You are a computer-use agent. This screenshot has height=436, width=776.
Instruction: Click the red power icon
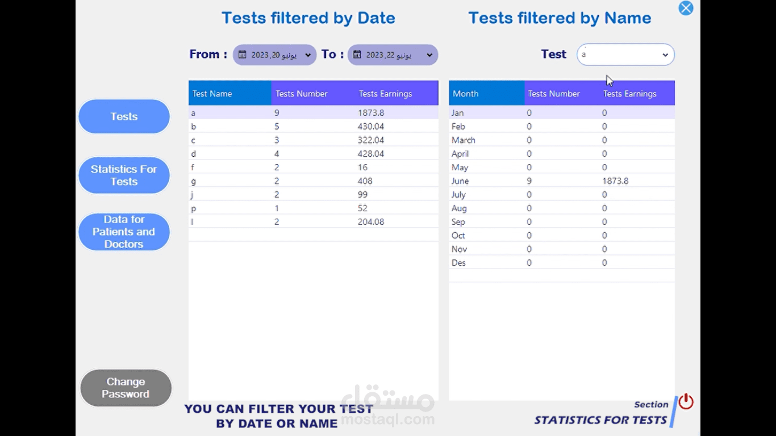click(x=686, y=401)
